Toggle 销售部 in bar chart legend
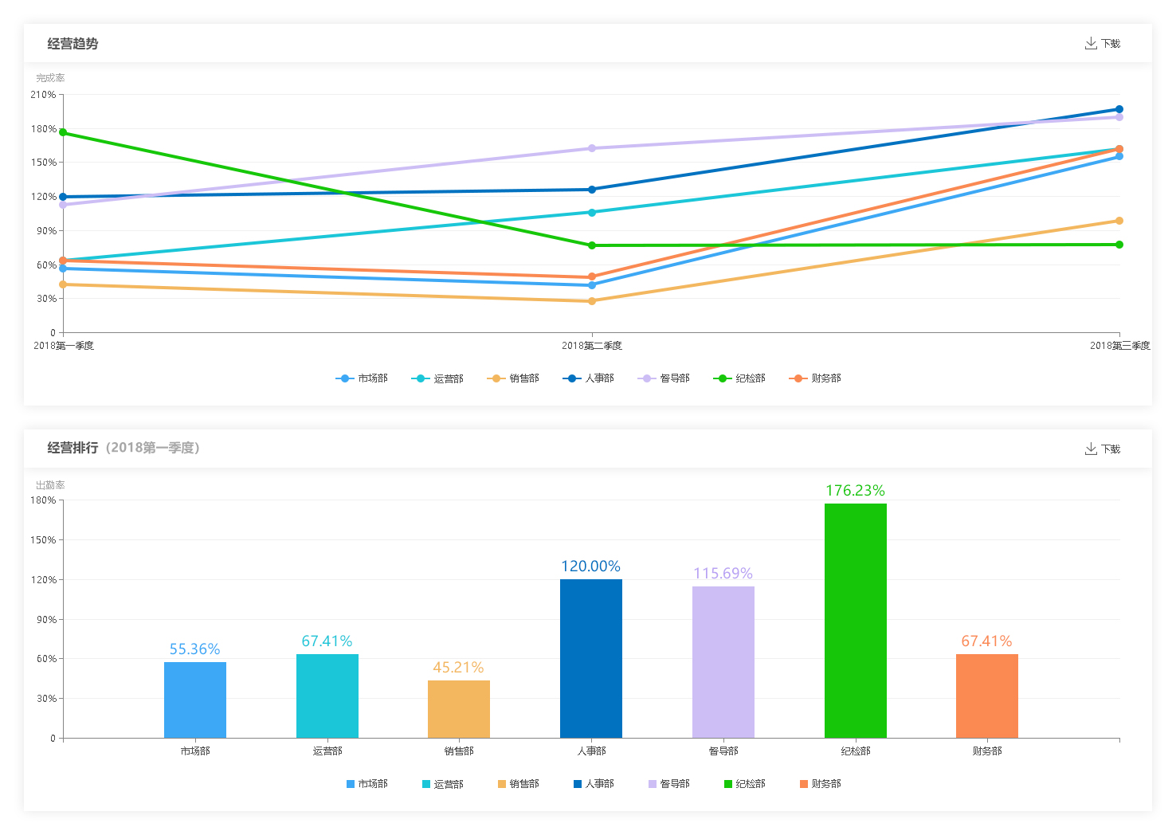Image resolution: width=1176 pixels, height=835 pixels. (x=518, y=784)
